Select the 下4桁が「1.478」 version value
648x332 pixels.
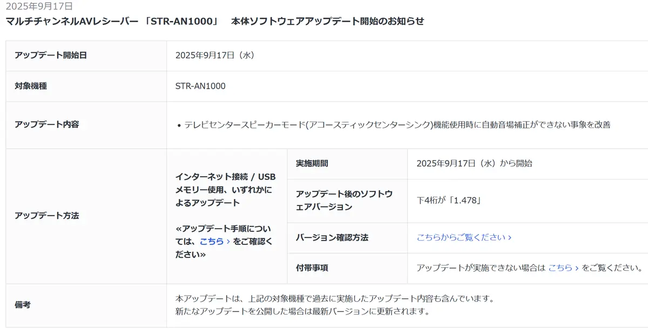pos(449,201)
